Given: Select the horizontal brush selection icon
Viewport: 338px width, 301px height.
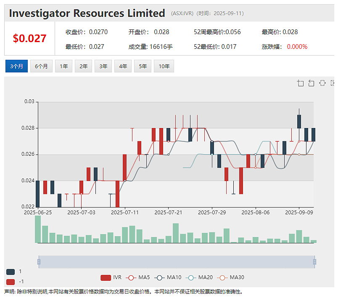Looking at the screenshot, I should [x=322, y=83].
